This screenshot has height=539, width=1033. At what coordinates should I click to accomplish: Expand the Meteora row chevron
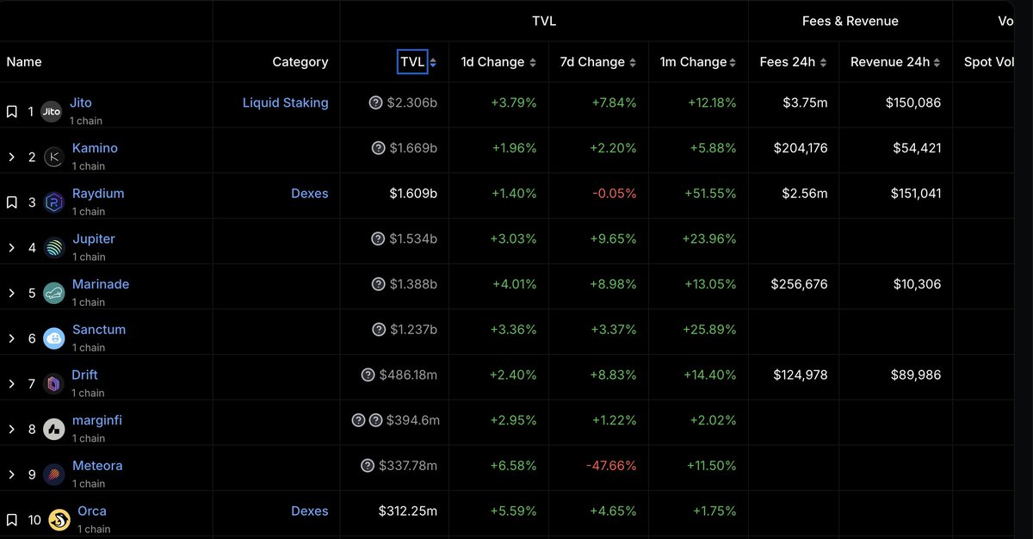12,474
